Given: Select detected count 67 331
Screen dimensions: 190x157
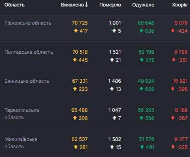Looking at the screenshot, I should [x=80, y=81].
